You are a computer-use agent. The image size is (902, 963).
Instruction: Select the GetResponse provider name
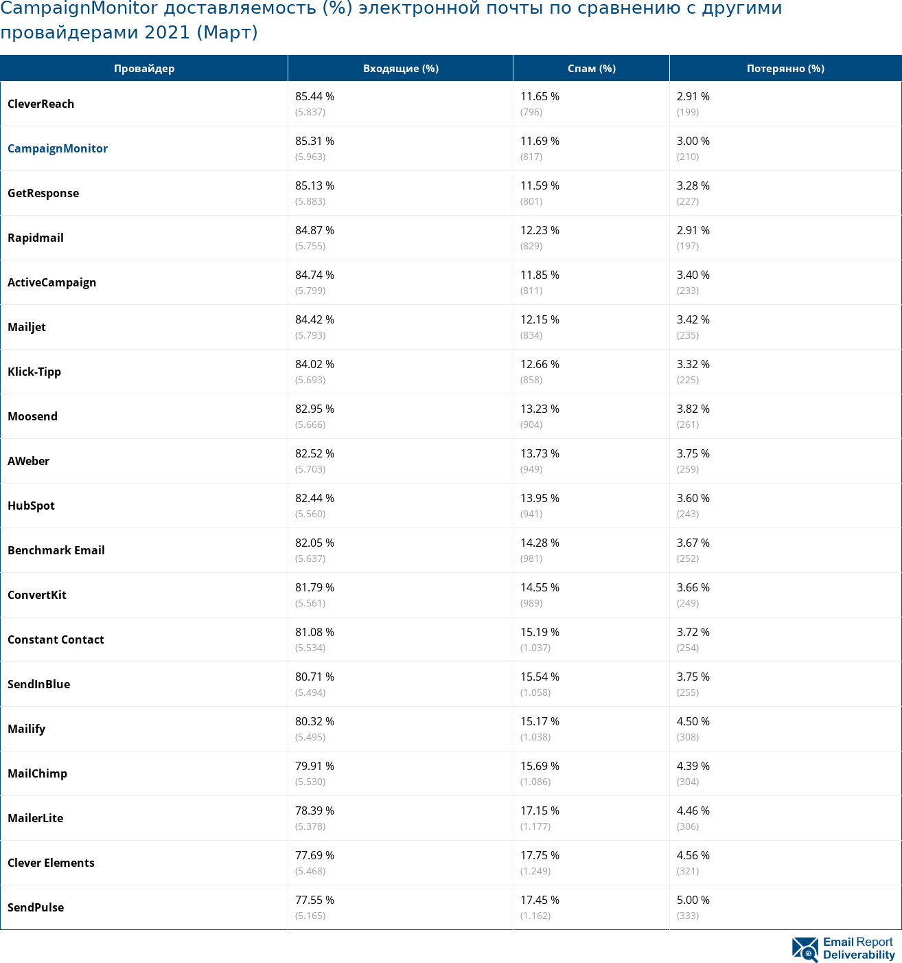coord(43,193)
